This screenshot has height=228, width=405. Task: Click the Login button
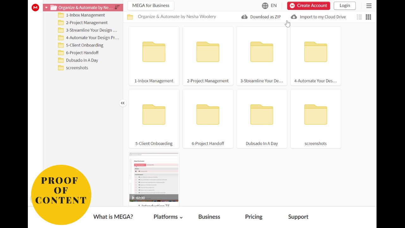[345, 6]
